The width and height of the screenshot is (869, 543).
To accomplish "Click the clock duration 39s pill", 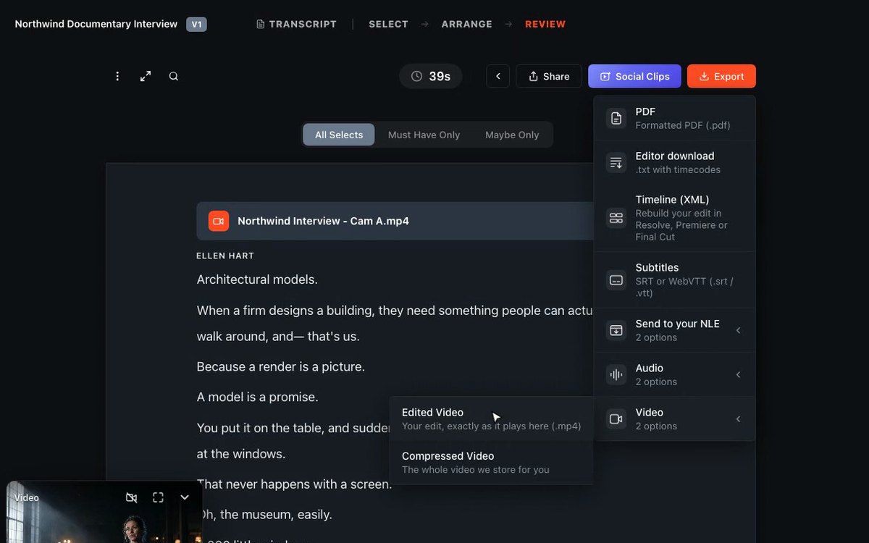I will click(431, 76).
